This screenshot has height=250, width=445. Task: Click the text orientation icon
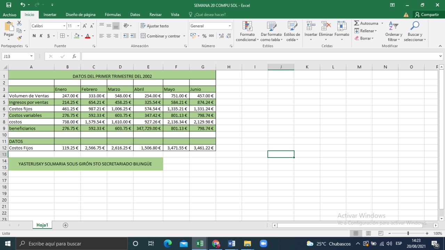(x=126, y=26)
